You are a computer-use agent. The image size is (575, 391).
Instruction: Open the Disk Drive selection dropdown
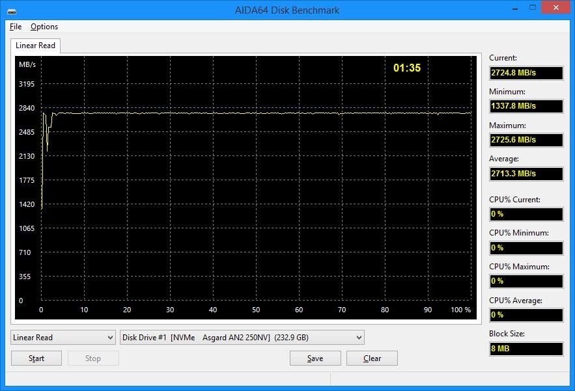[x=242, y=337]
